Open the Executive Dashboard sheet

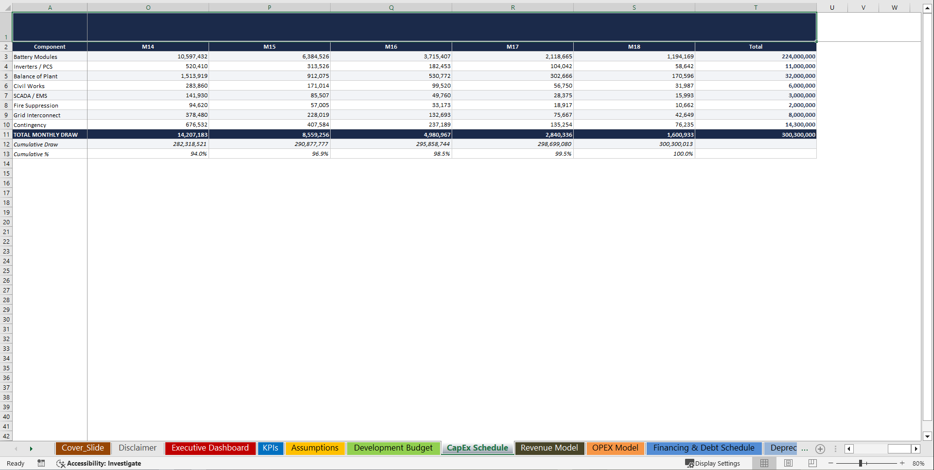[210, 448]
